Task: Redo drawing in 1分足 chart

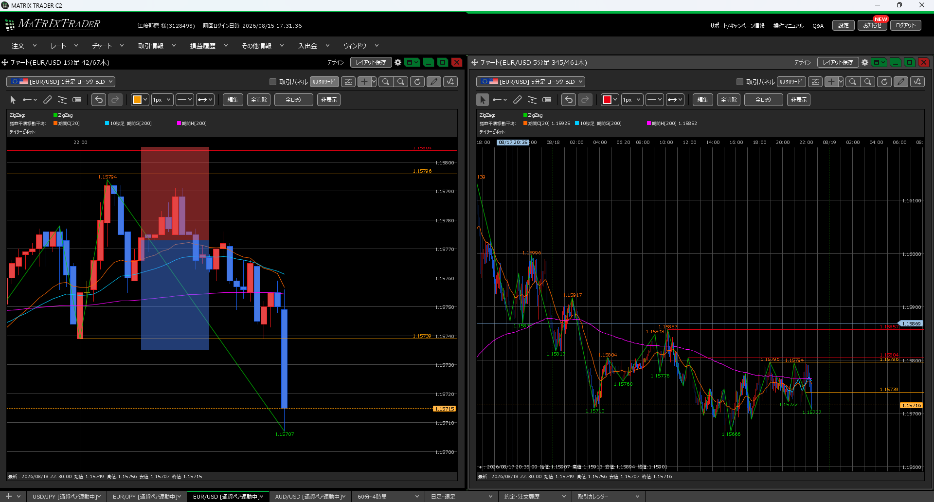Action: pos(115,100)
